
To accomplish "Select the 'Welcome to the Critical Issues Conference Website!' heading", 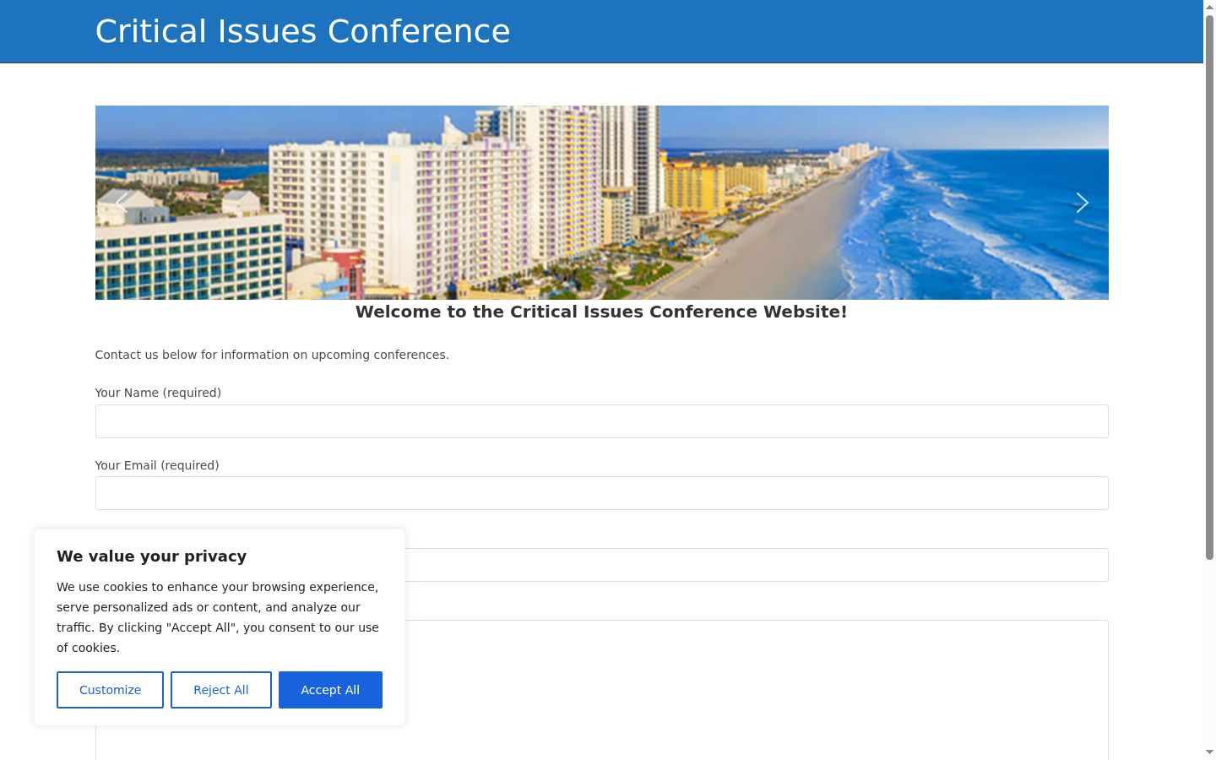I will click(601, 312).
